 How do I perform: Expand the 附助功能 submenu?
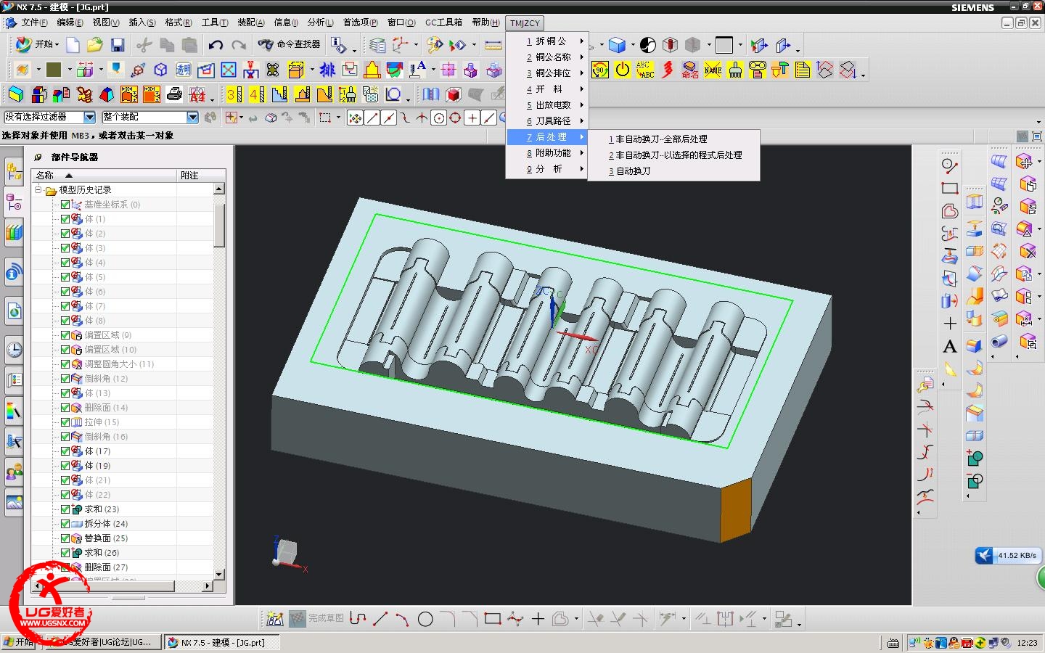pos(546,153)
